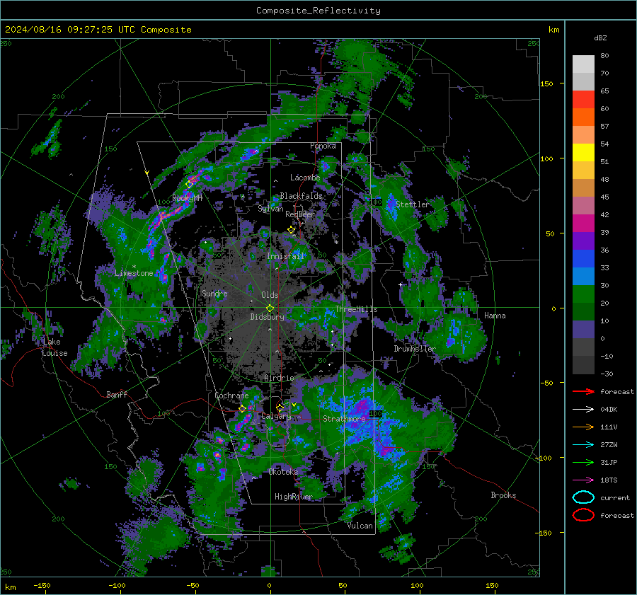This screenshot has width=637, height=595.
Task: Click the 18TS legend text
Action: point(609,480)
